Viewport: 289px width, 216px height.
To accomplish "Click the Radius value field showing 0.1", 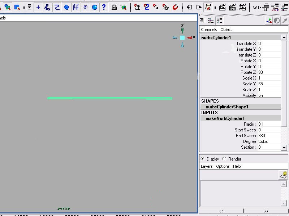I will point(269,124).
